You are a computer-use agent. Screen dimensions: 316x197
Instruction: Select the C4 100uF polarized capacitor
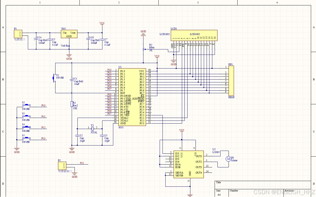click(36, 40)
